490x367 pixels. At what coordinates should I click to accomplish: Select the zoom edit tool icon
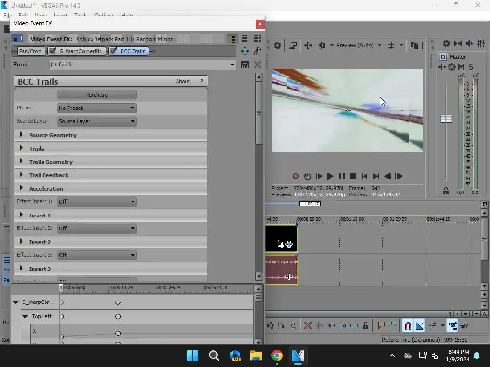tap(293, 326)
